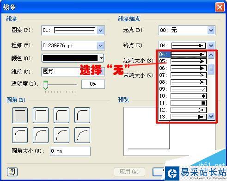The height and width of the screenshot is (181, 227).
Task: Toggle the End (终点) arrow dropdown arrow
Action: (211, 45)
